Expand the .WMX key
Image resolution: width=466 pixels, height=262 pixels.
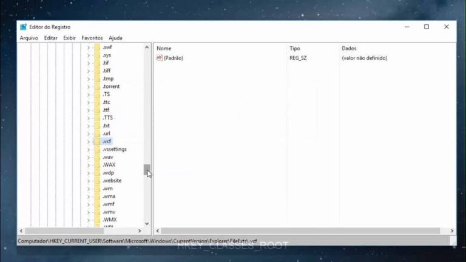pos(88,220)
